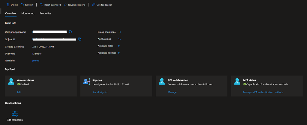Click the Edit properties sliders icon
Screen dimensions: 307x125
click(15, 114)
